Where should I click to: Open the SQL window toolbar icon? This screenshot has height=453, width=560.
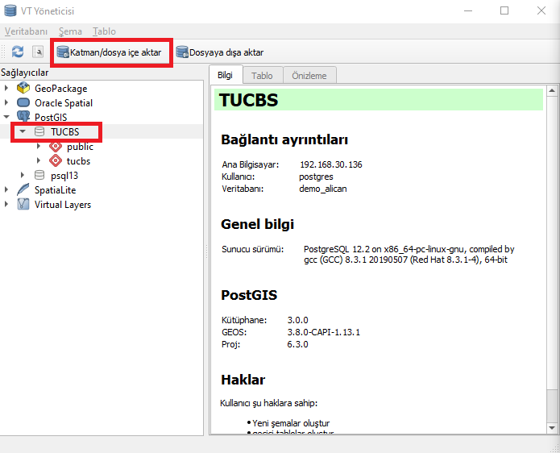(x=38, y=52)
